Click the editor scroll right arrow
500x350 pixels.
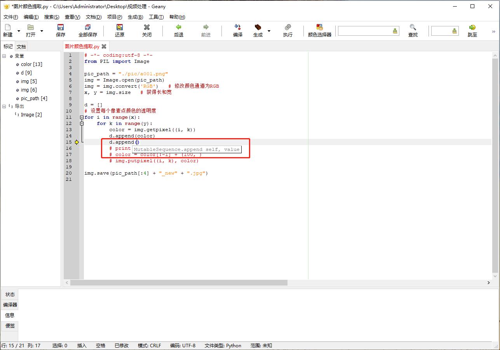tap(489, 283)
